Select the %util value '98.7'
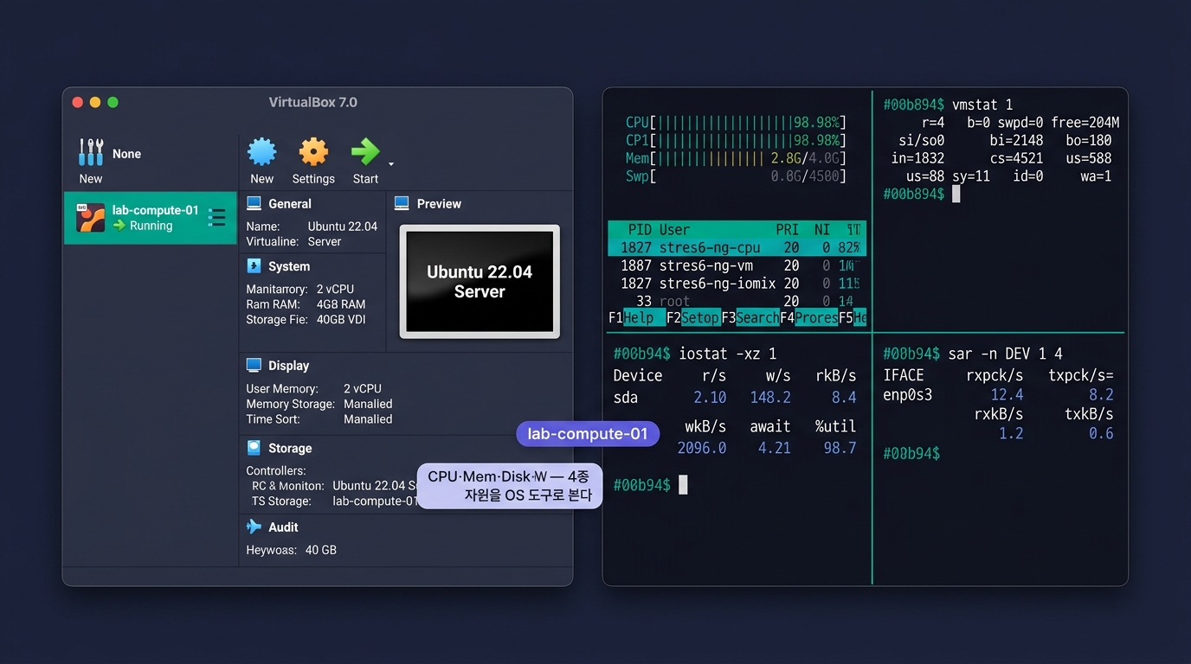This screenshot has width=1191, height=664. pyautogui.click(x=840, y=448)
